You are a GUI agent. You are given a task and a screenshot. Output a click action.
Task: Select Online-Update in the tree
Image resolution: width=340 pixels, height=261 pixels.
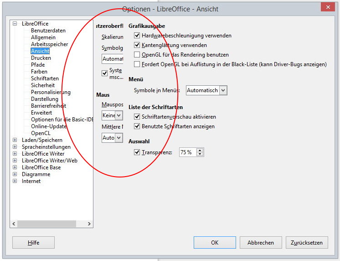coord(49,126)
